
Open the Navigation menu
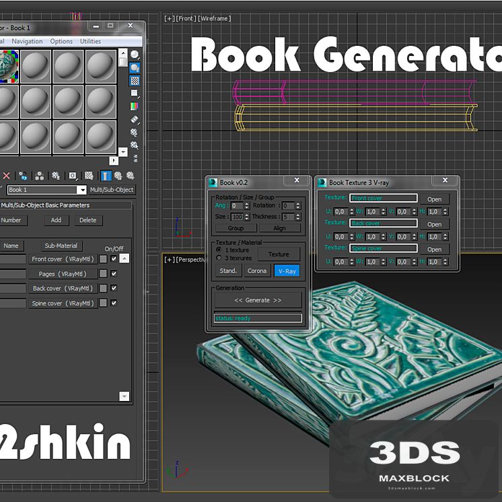pyautogui.click(x=27, y=41)
